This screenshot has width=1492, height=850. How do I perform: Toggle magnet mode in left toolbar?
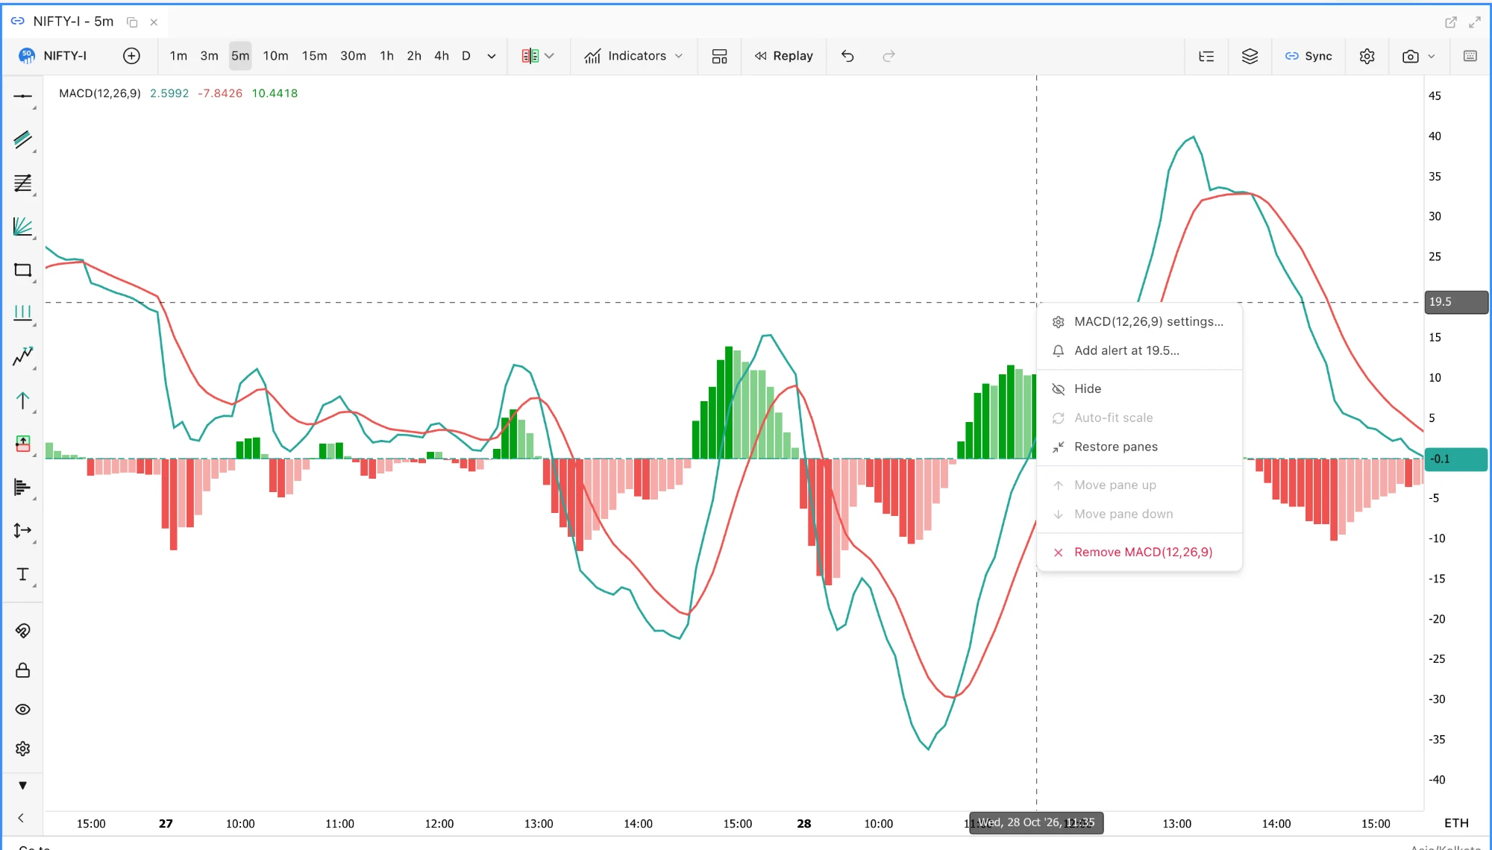(23, 631)
